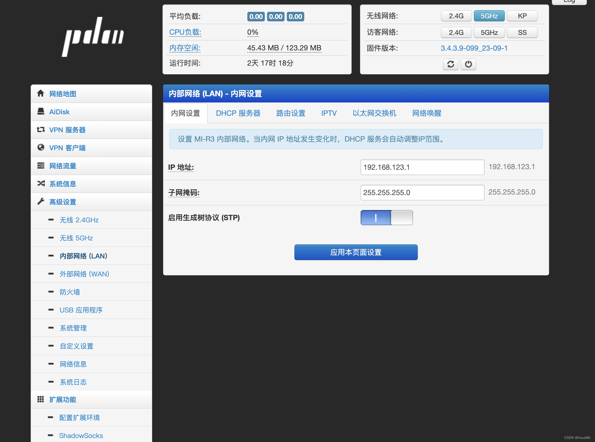This screenshot has height=442, width=595.
Task: Click the disk icon next to AiDisk
Action: coord(41,111)
